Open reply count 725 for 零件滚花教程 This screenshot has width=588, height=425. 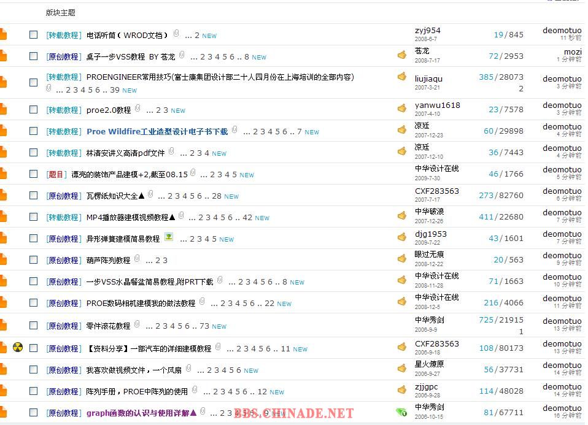[x=486, y=320]
